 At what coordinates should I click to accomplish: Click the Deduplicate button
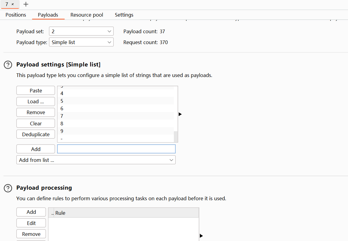click(x=36, y=134)
